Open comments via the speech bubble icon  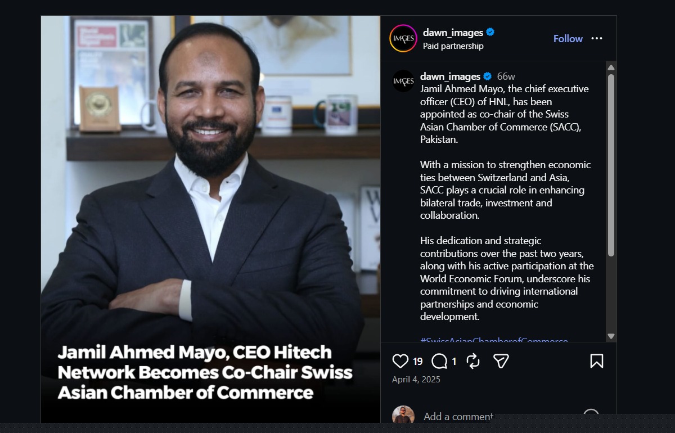tap(439, 361)
